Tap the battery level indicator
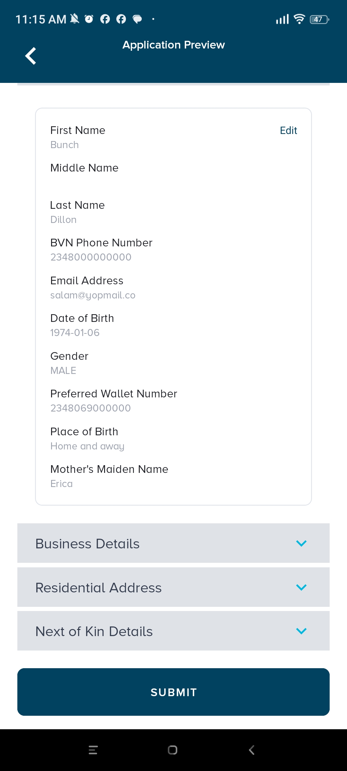The height and width of the screenshot is (771, 347). pos(319,19)
